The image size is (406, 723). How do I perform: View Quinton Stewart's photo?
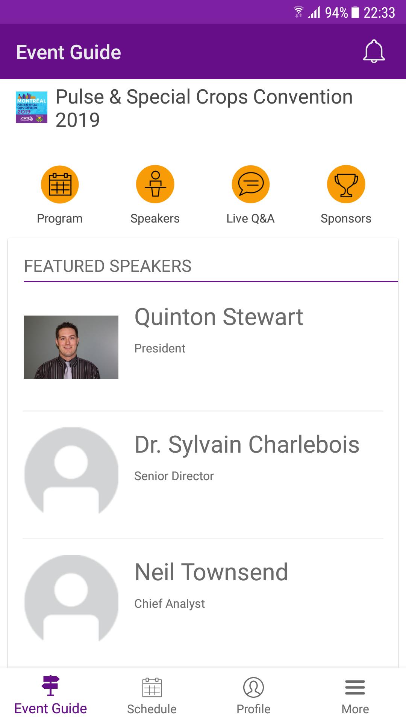(71, 347)
